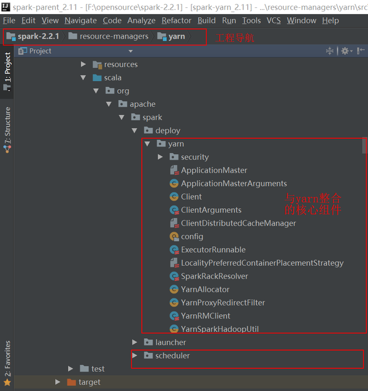This screenshot has height=391, width=368.
Task: Collapse the apache package arrow
Action: click(109, 104)
